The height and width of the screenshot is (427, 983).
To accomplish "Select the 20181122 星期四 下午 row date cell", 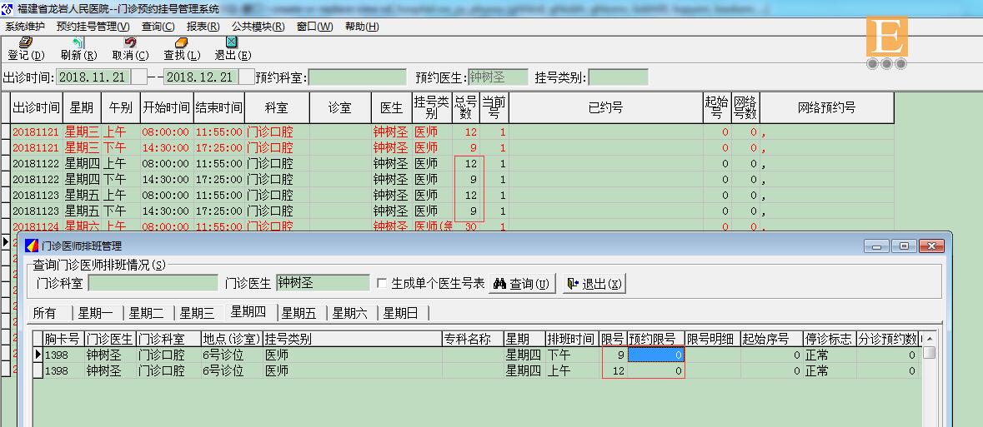I will click(x=36, y=179).
